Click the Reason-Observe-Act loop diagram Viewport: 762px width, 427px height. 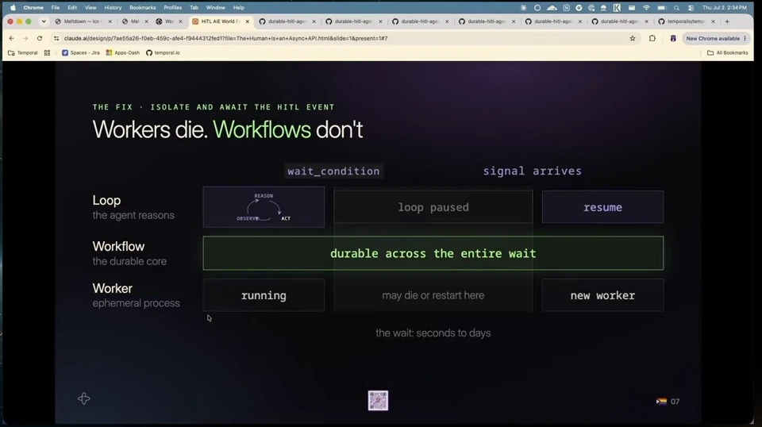264,207
